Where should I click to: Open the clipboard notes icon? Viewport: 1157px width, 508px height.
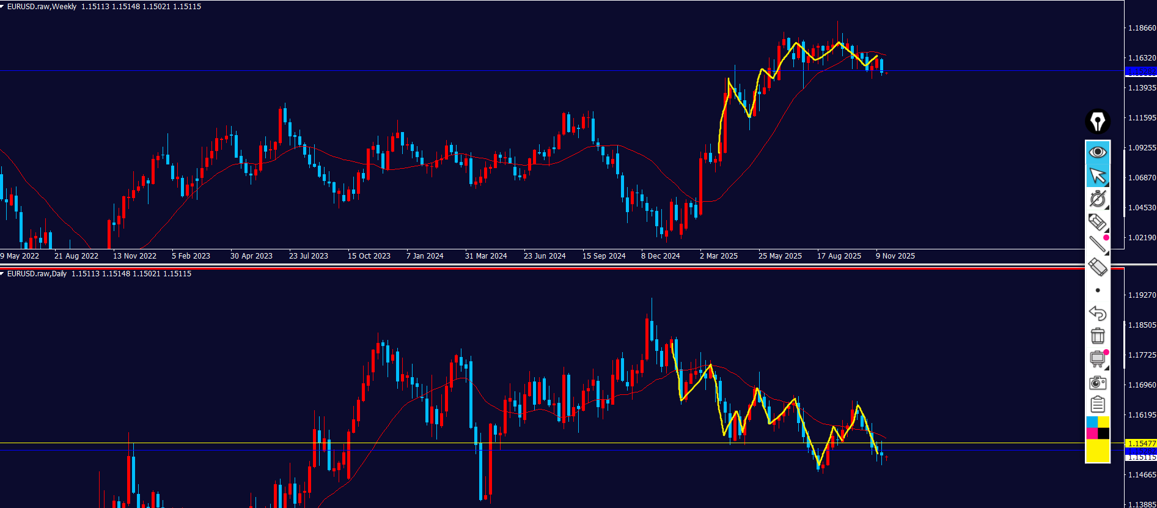point(1097,405)
